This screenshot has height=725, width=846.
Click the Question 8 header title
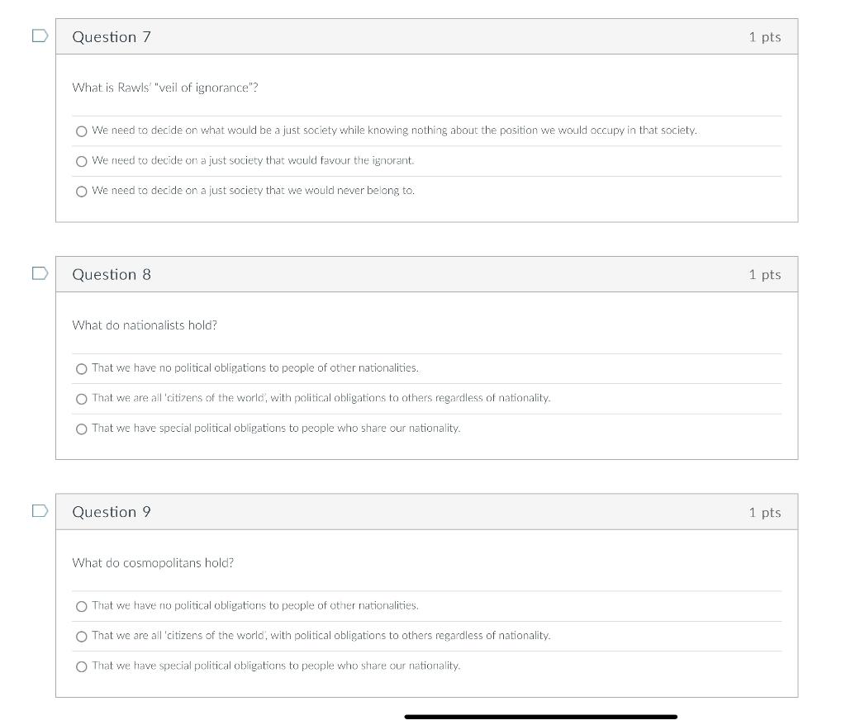(x=112, y=275)
